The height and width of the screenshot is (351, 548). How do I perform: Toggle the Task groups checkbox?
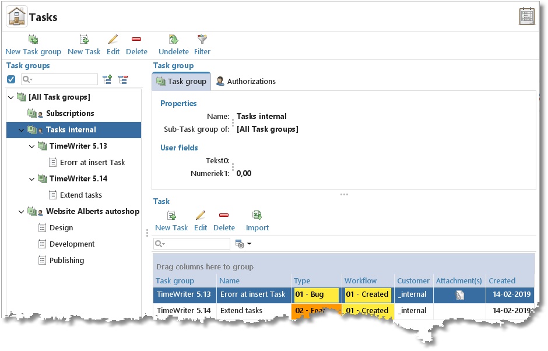(11, 79)
